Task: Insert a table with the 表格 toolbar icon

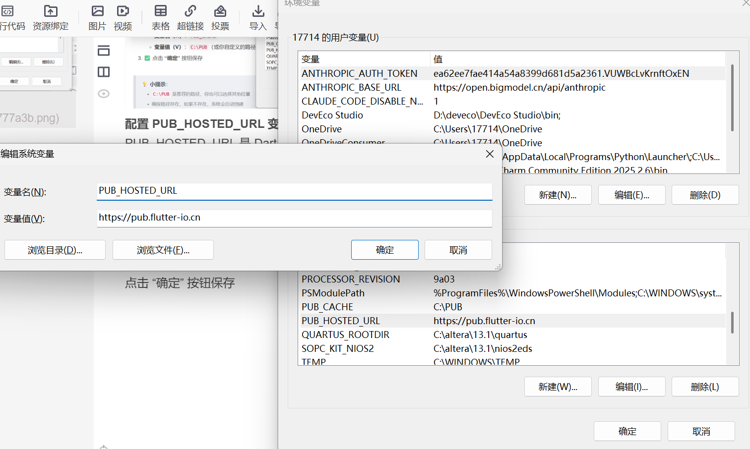Action: pyautogui.click(x=161, y=18)
